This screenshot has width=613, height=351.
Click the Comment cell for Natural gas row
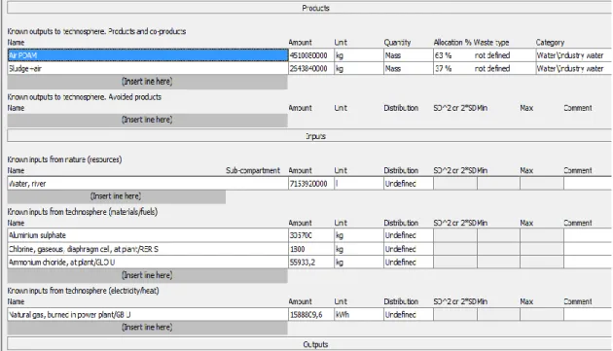(x=588, y=315)
